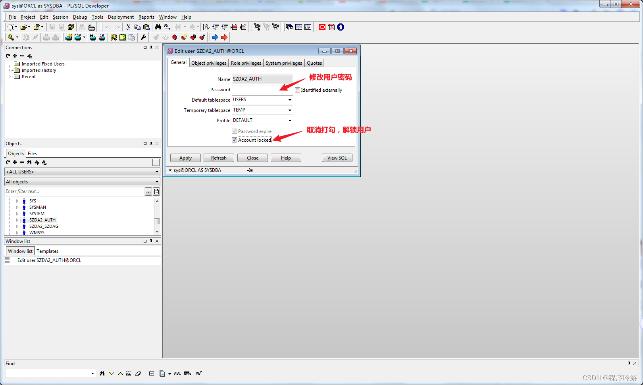The width and height of the screenshot is (643, 385).
Task: Switch to the Role privileges tab
Action: (246, 63)
